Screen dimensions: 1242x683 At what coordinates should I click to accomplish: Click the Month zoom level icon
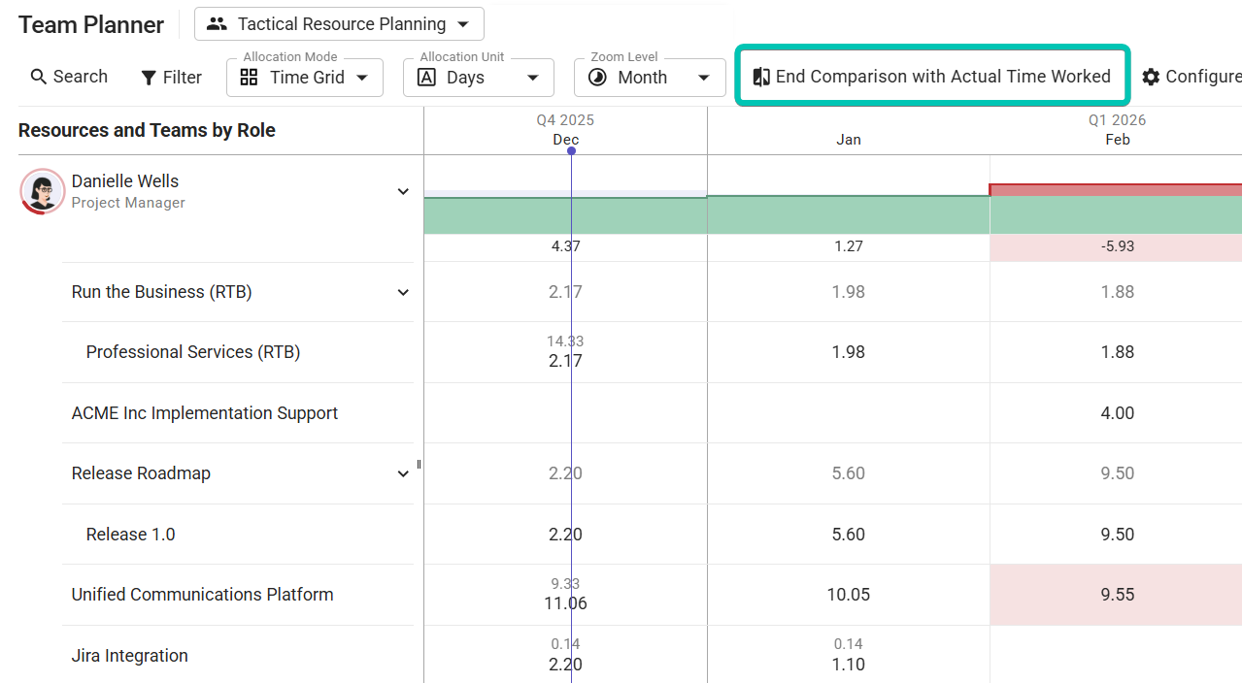598,78
